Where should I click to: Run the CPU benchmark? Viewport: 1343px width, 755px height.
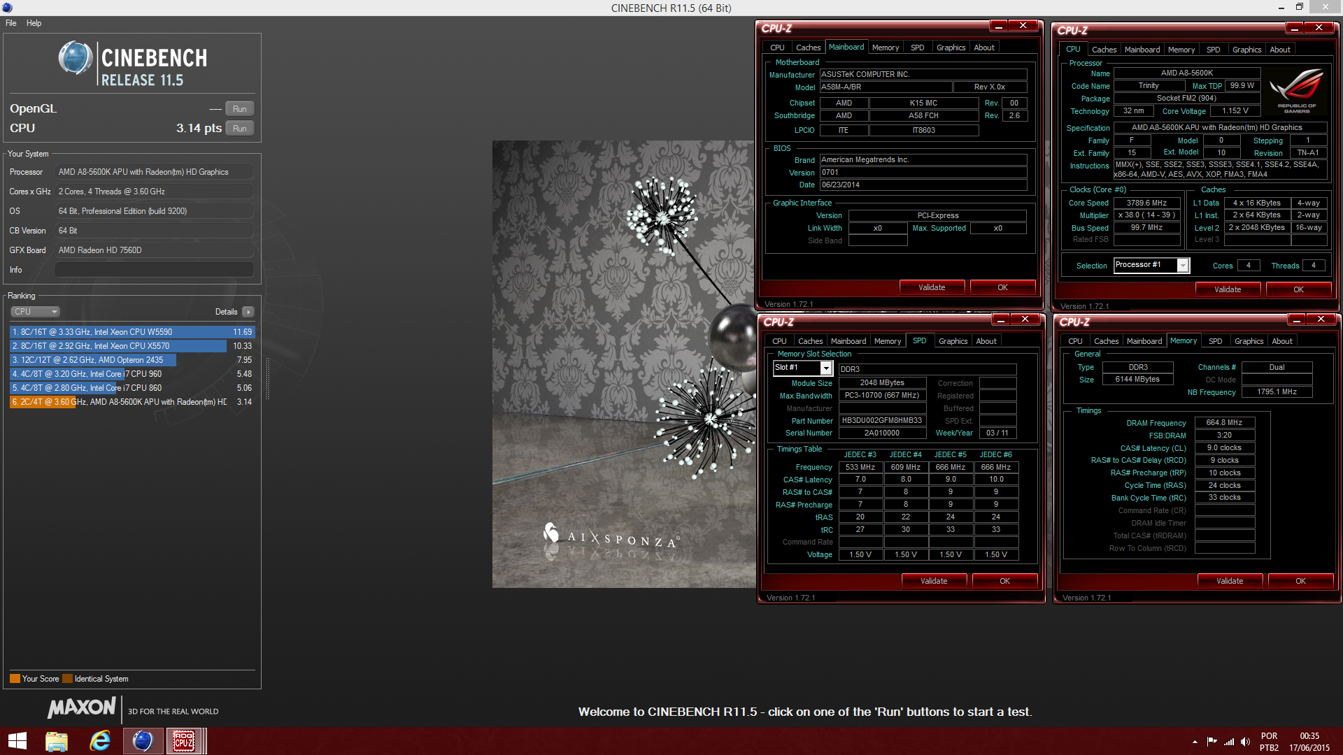pos(240,129)
